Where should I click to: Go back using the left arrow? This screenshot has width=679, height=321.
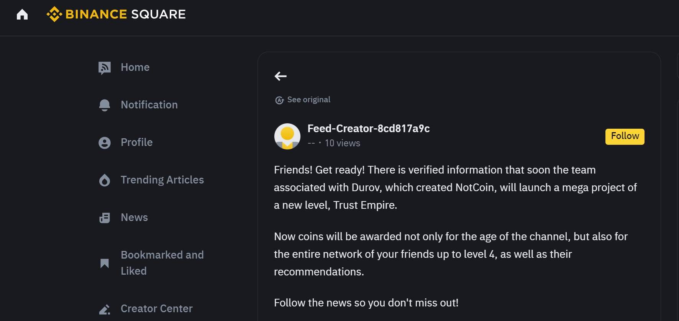[280, 76]
